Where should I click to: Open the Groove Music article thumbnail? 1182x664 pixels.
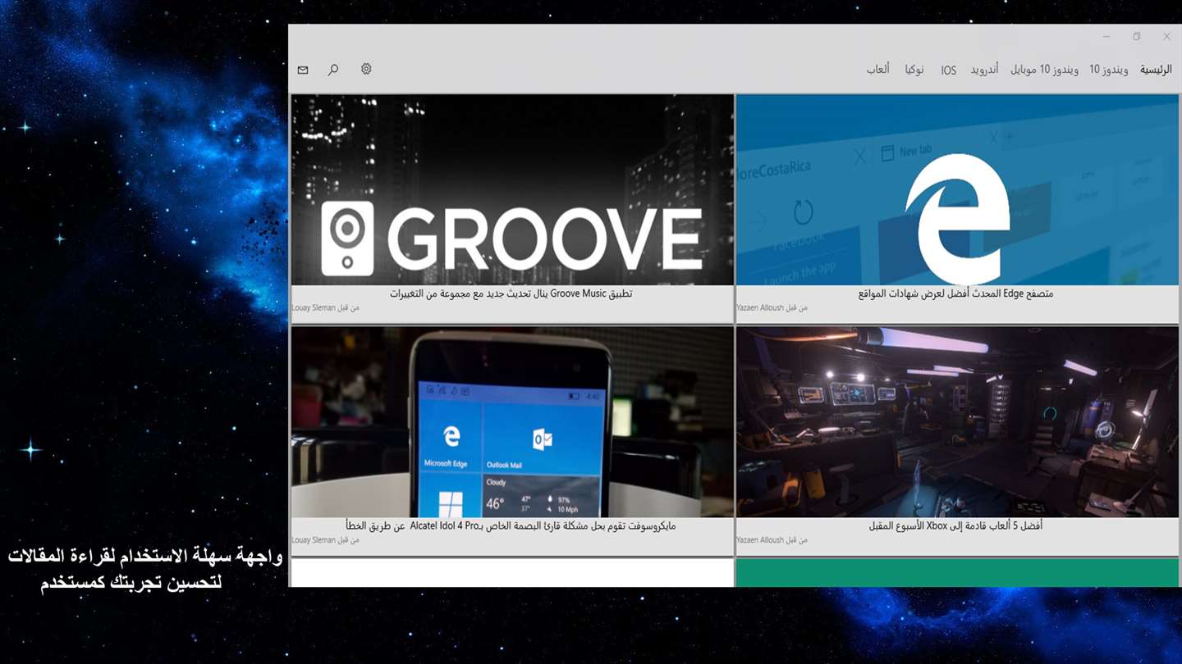pyautogui.click(x=512, y=190)
